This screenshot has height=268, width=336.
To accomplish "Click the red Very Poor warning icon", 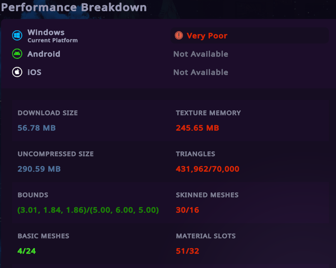I will 179,36.
